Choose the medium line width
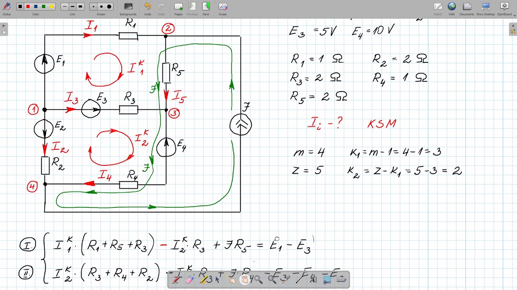Image resolution: width=517 pixels, height=290 pixels. pyautogui.click(x=72, y=6)
